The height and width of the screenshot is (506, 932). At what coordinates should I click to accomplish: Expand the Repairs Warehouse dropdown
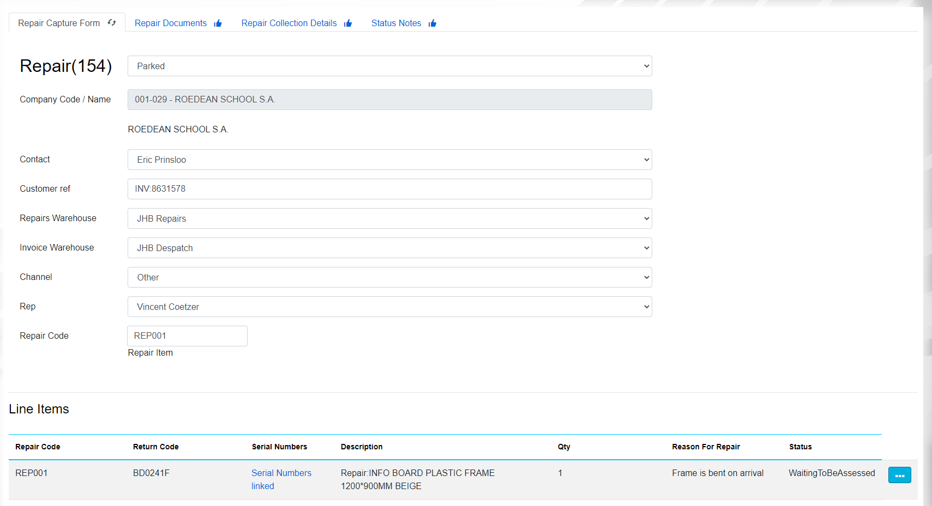pyautogui.click(x=390, y=218)
